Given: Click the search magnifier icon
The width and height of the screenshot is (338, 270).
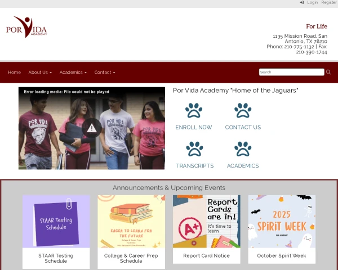Looking at the screenshot, I should coord(328,72).
